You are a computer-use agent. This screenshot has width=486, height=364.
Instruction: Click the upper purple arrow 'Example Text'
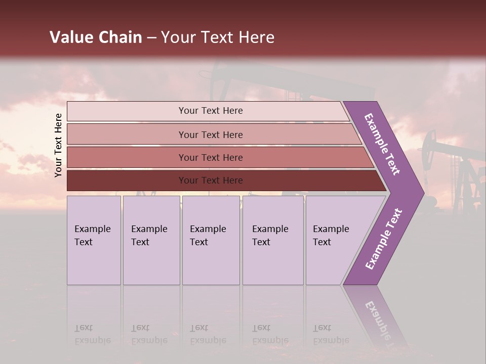[x=383, y=144]
